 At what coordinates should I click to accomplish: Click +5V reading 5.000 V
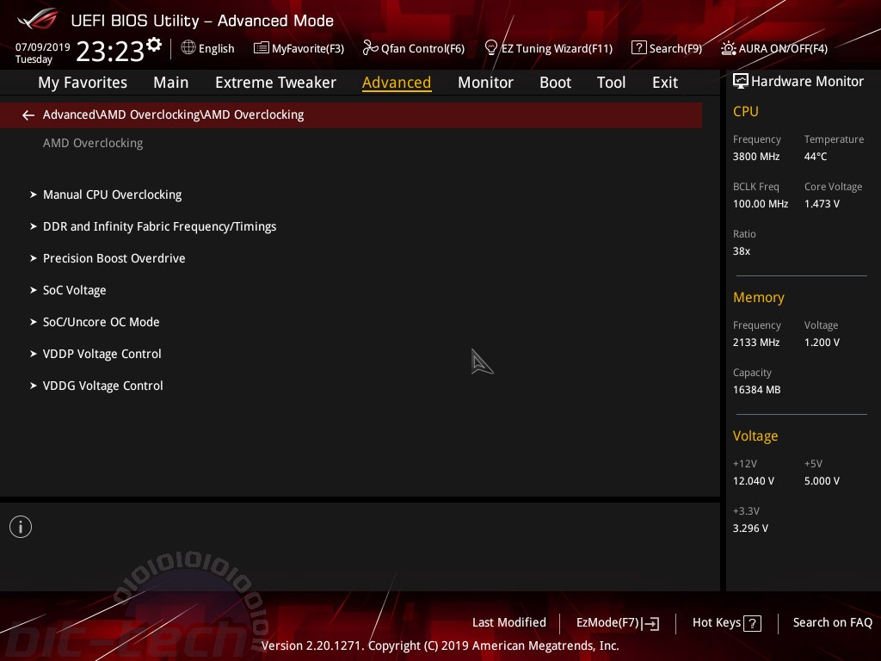pos(822,481)
